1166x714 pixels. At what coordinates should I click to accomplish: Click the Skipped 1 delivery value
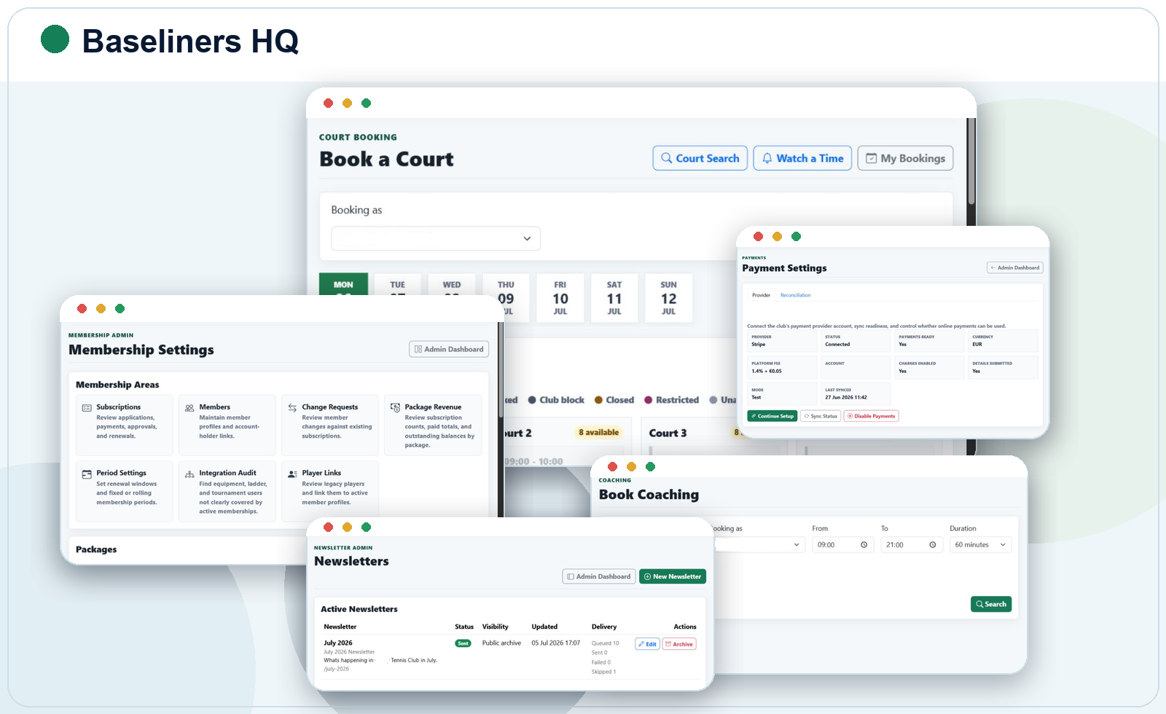pos(603,672)
